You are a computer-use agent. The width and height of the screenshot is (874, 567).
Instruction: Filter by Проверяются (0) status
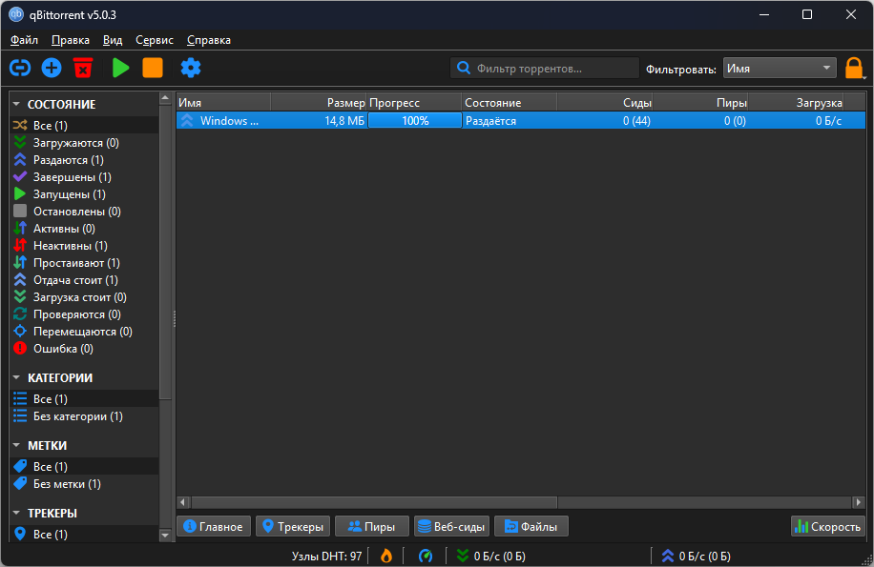[x=84, y=314]
